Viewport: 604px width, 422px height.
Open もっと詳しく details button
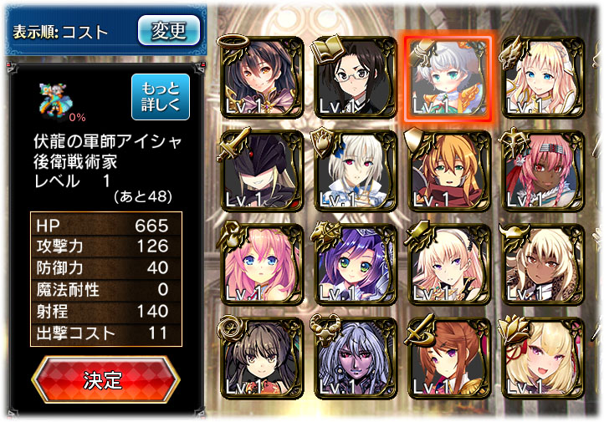[x=161, y=97]
